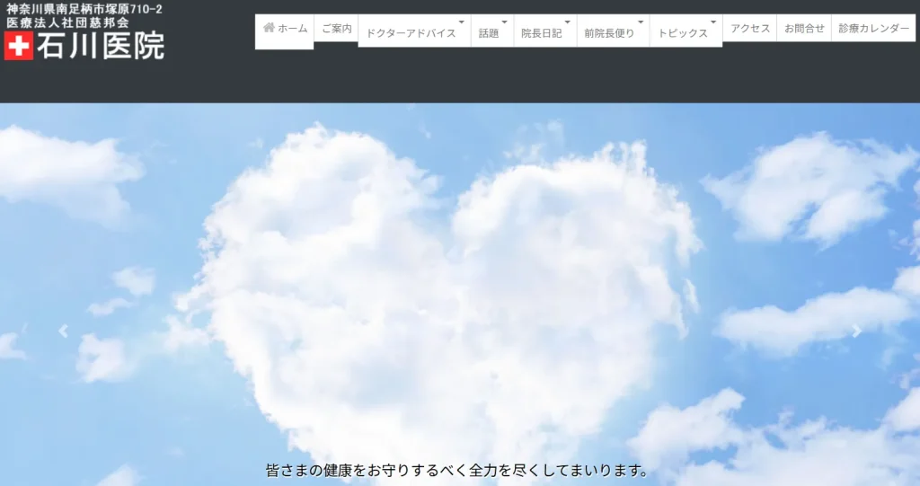Image resolution: width=920 pixels, height=486 pixels.
Task: Expand the 話題 dropdown arrow
Action: click(504, 22)
